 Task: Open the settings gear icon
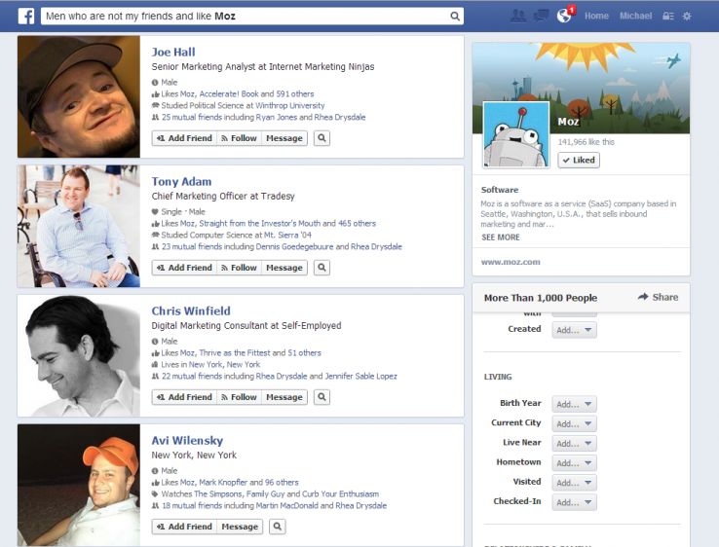(687, 17)
